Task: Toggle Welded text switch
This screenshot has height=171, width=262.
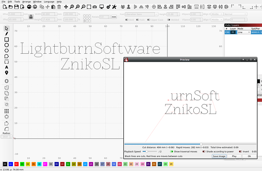Action: [x=169, y=20]
